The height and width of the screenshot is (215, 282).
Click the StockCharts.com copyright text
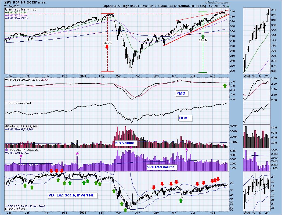[217, 2]
